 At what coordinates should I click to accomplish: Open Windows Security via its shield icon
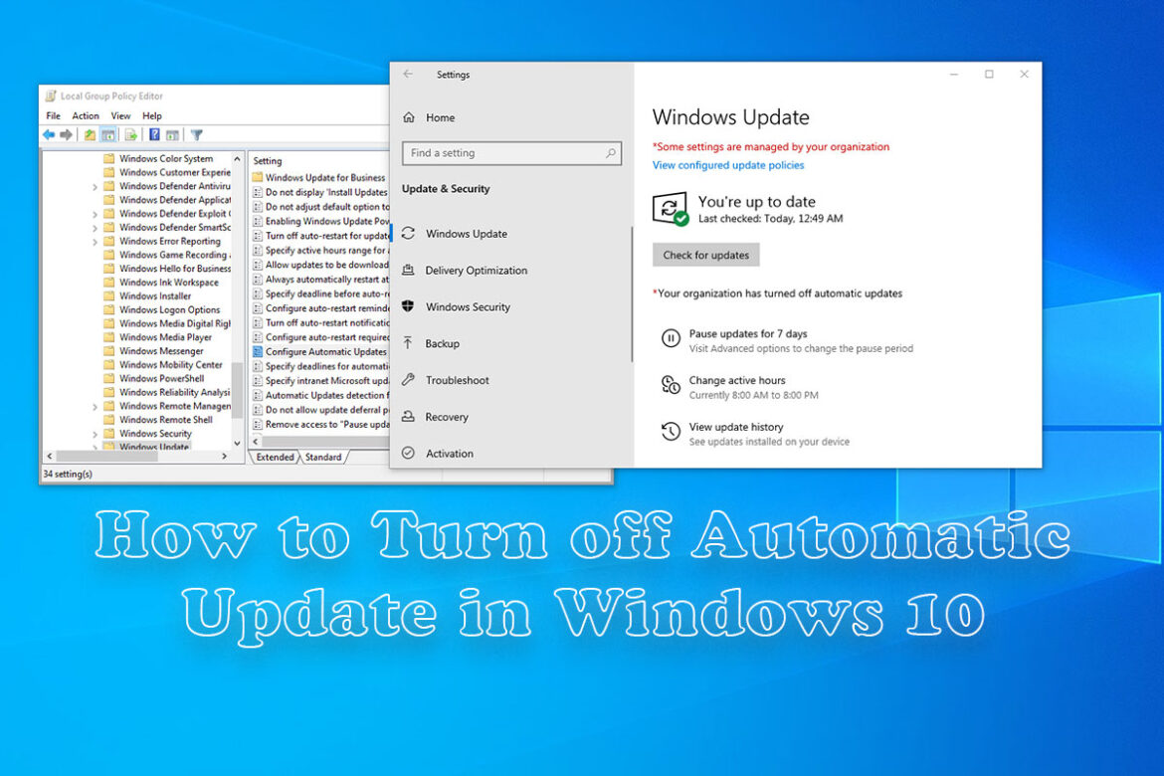tap(408, 306)
